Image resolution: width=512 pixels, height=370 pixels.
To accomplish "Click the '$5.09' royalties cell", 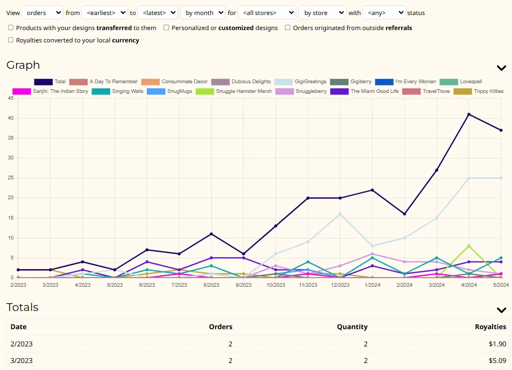I will 497,360.
